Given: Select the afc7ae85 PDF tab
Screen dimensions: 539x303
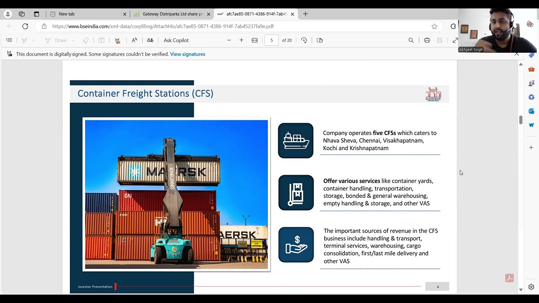Looking at the screenshot, I should 256,14.
